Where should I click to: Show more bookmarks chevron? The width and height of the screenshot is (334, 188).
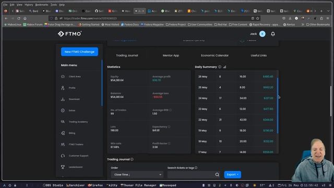tap(303, 25)
